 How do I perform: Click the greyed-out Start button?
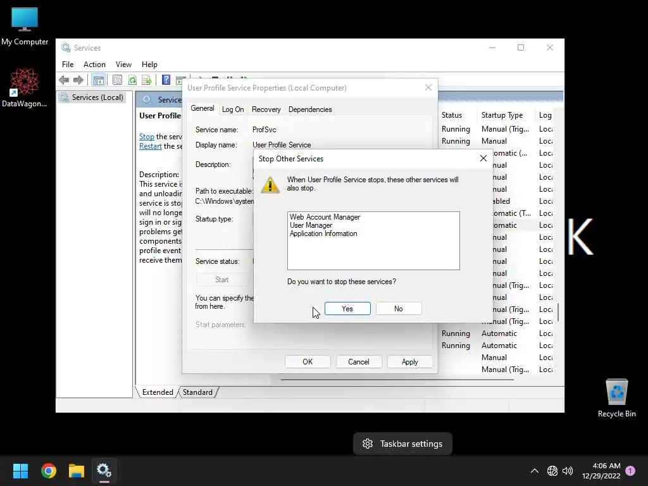click(x=221, y=280)
